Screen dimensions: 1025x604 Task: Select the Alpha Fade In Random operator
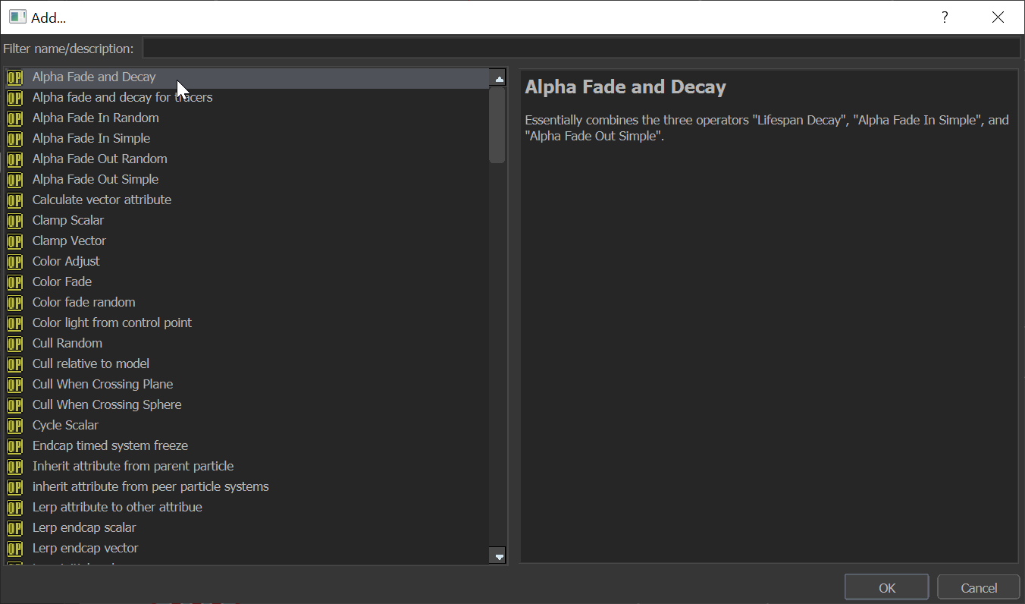247,118
